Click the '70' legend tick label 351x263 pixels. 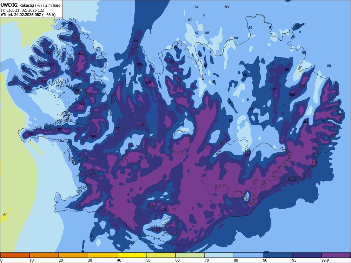pyautogui.click(x=207, y=260)
